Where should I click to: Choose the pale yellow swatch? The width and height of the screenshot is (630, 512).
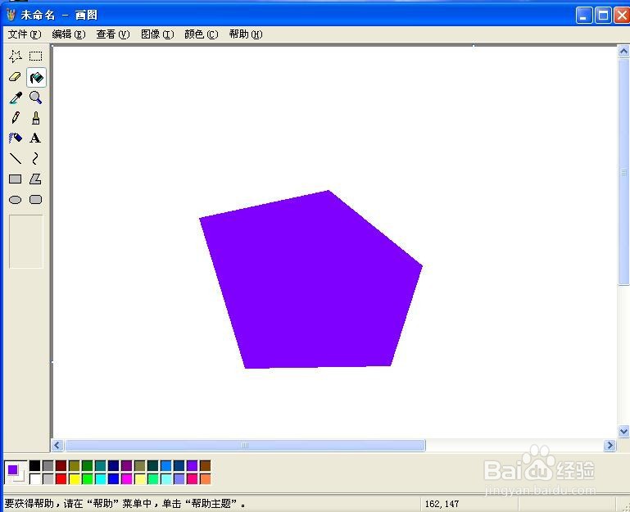(x=140, y=478)
